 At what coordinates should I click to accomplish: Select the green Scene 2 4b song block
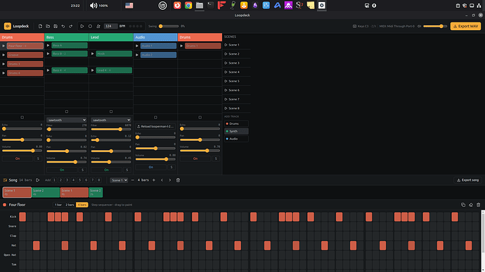click(x=46, y=193)
